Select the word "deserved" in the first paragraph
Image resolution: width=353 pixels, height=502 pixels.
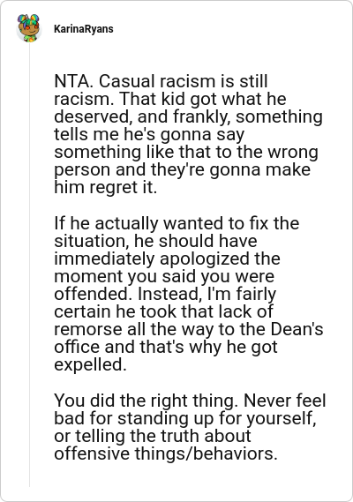tap(94, 116)
